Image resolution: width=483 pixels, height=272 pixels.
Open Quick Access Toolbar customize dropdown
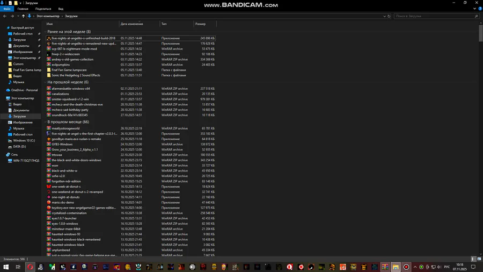pyautogui.click(x=20, y=3)
